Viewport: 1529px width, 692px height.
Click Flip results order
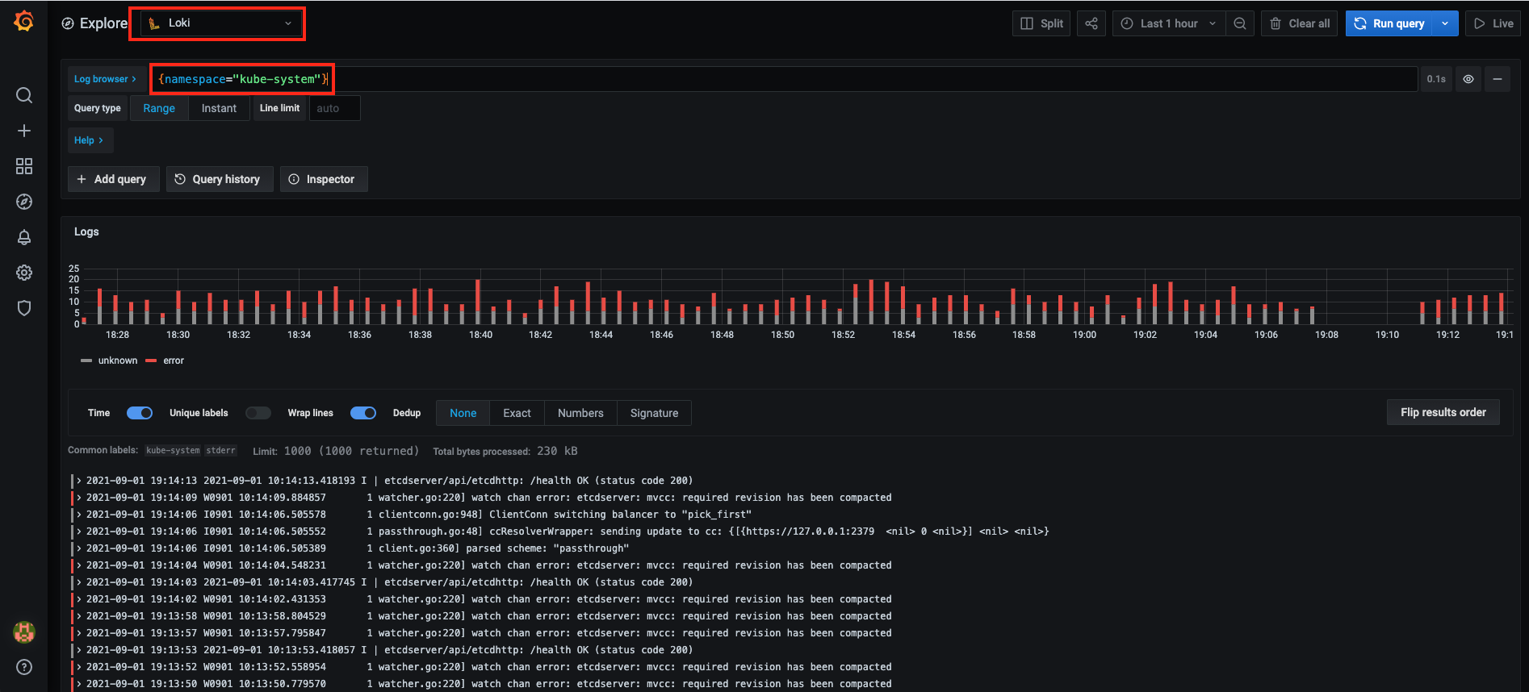pyautogui.click(x=1443, y=412)
